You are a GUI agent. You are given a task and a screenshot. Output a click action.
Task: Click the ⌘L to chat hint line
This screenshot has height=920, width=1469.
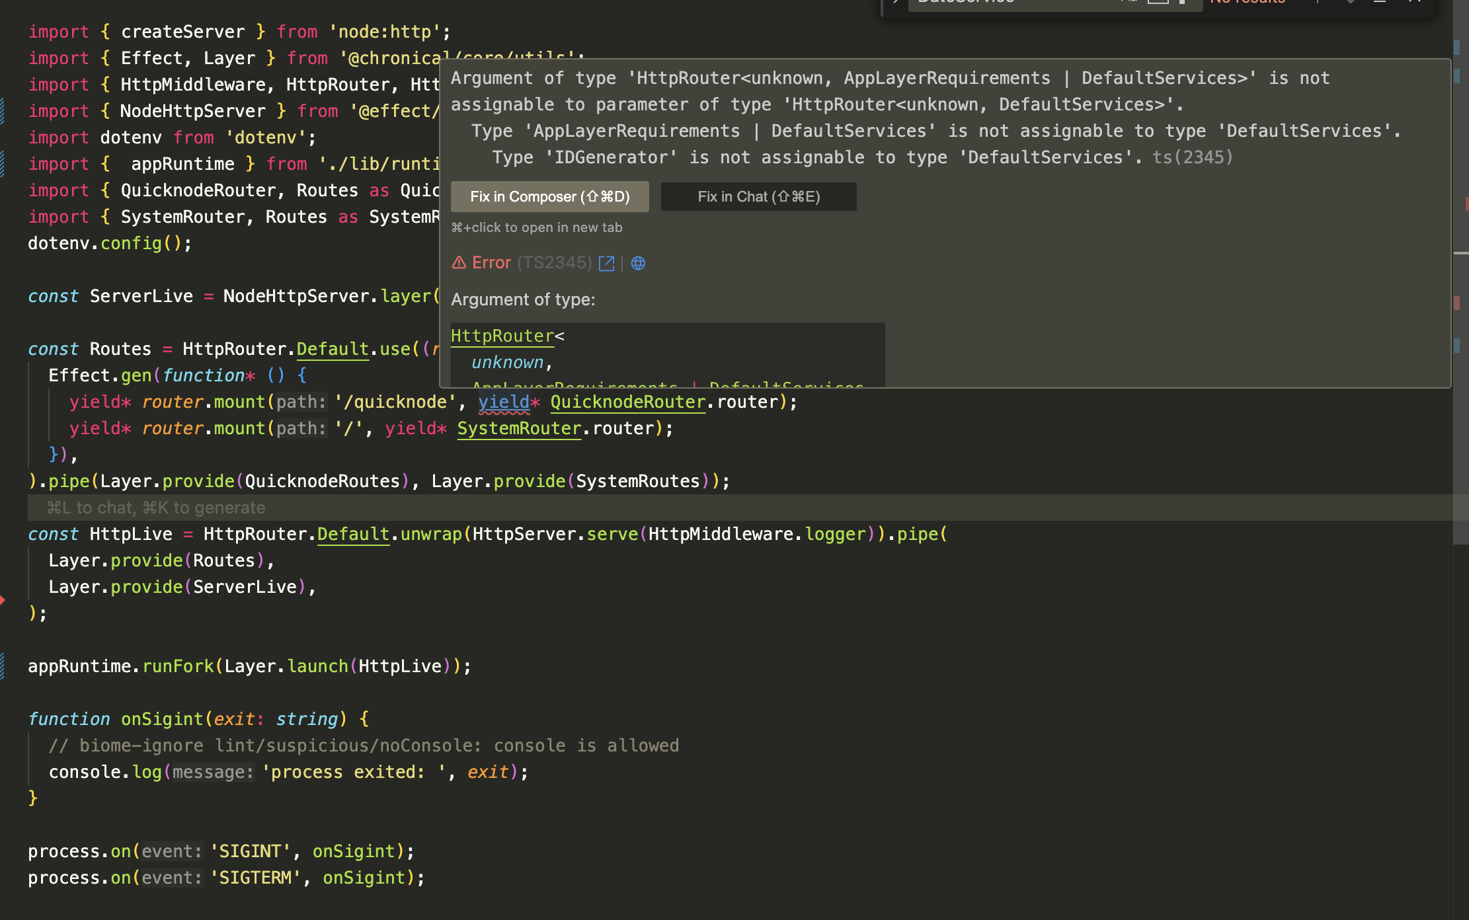point(156,508)
